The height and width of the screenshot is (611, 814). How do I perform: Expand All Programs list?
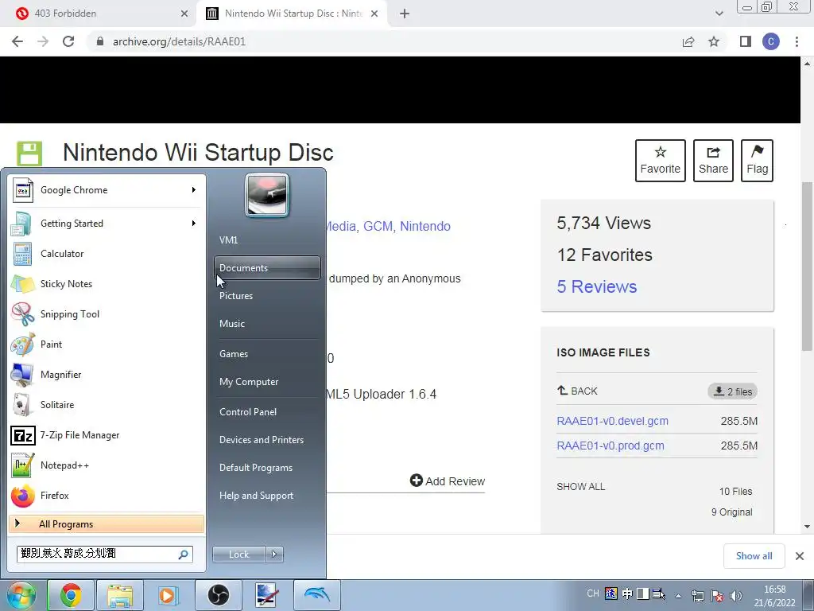[107, 523]
